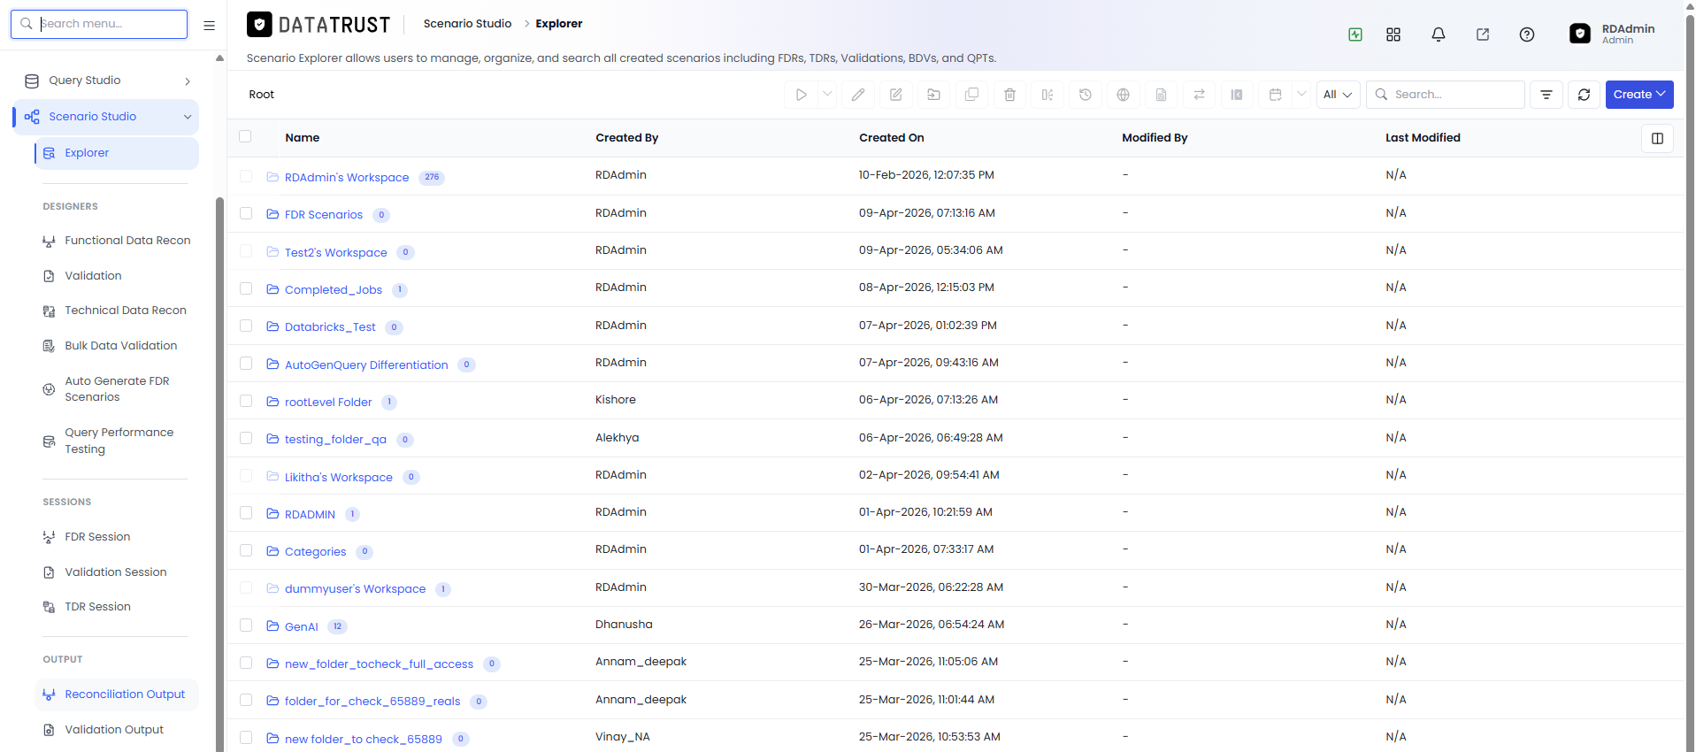Open the dropdown arrow beside the calendar icon
1696x752 pixels.
(x=1301, y=95)
